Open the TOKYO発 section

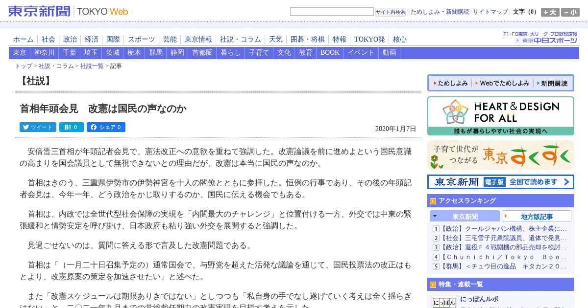369,40
